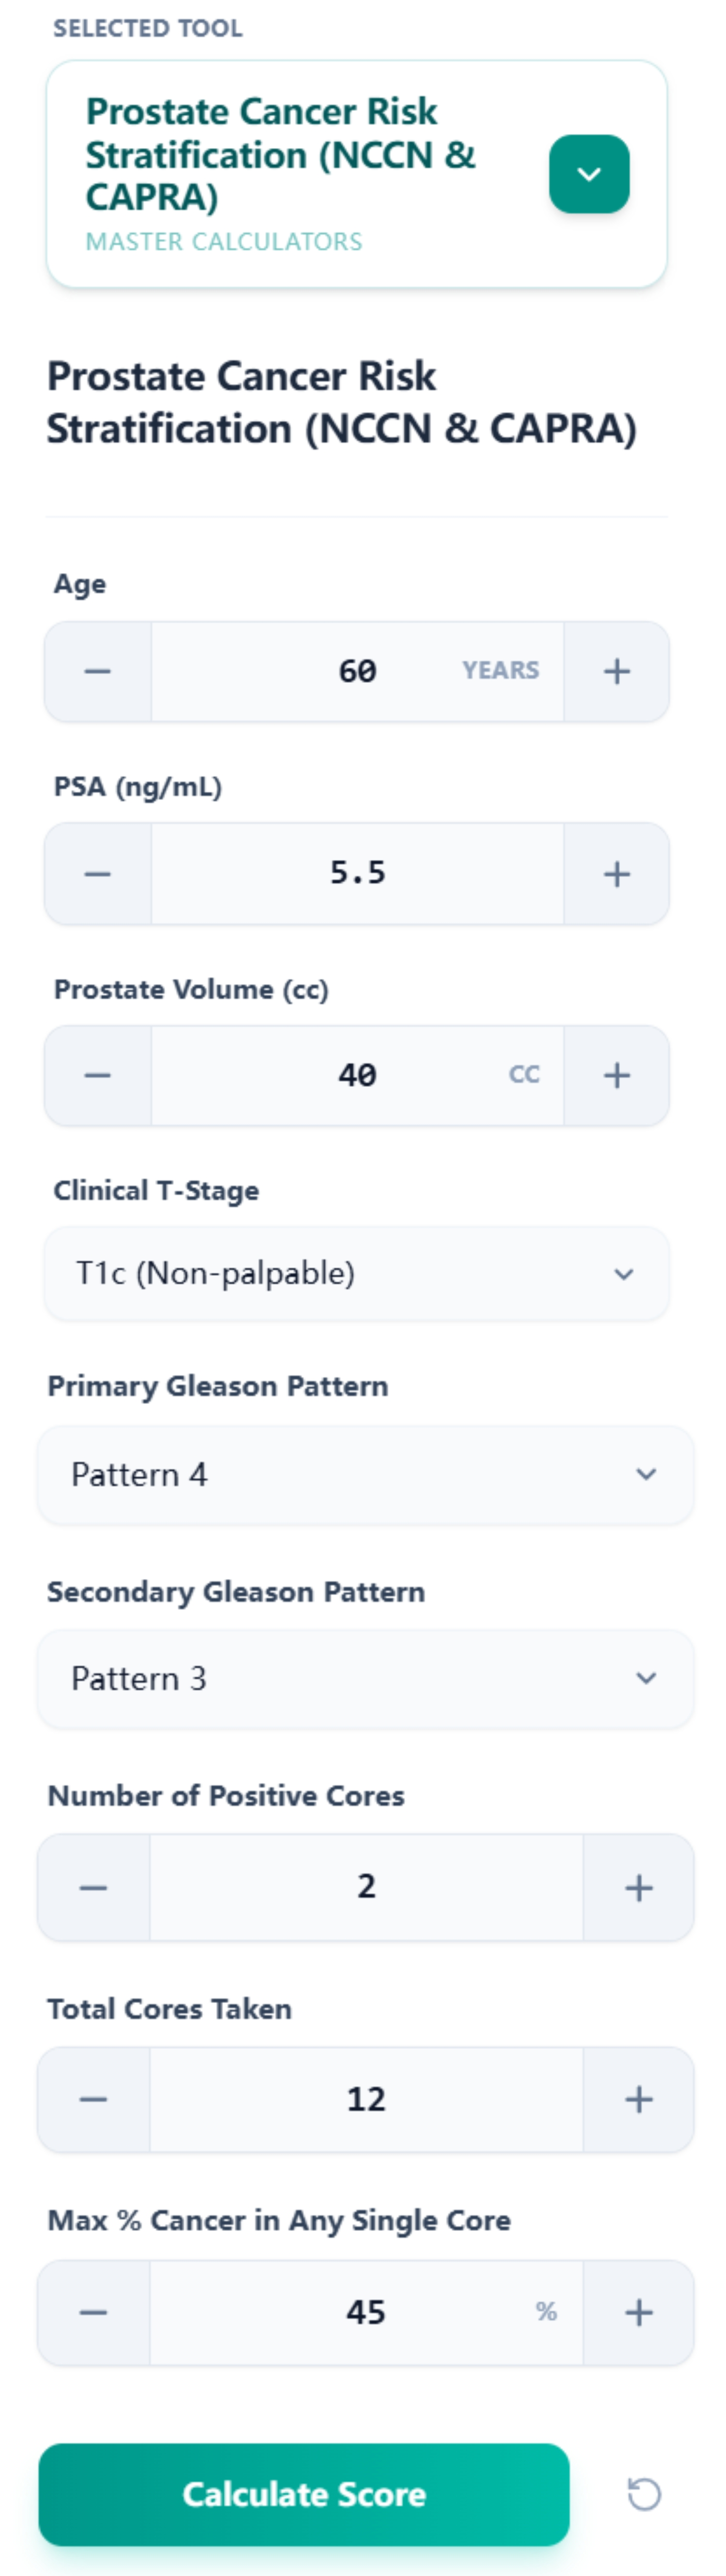Screen dimensions: 726x2576
Task: Click the Total Cores Taken field showing 12
Action: (x=366, y=2100)
